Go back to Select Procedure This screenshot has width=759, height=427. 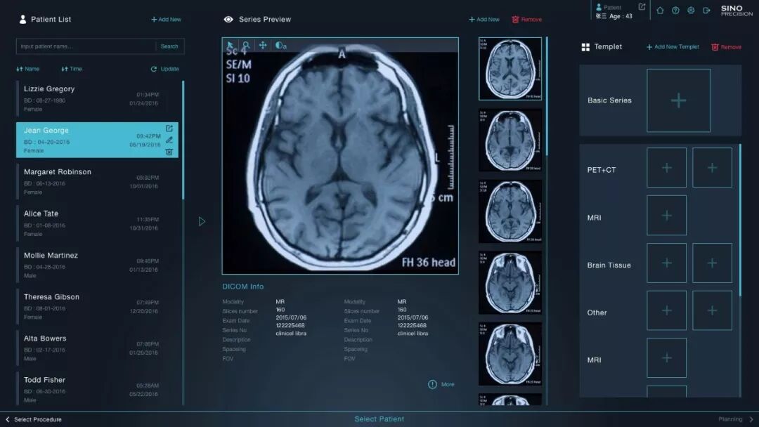tap(34, 419)
